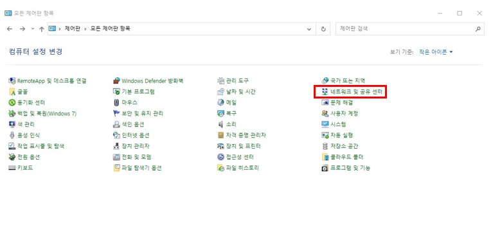Open the 작업 표시줄 및 탐색 link
493x251 pixels.
coord(41,146)
